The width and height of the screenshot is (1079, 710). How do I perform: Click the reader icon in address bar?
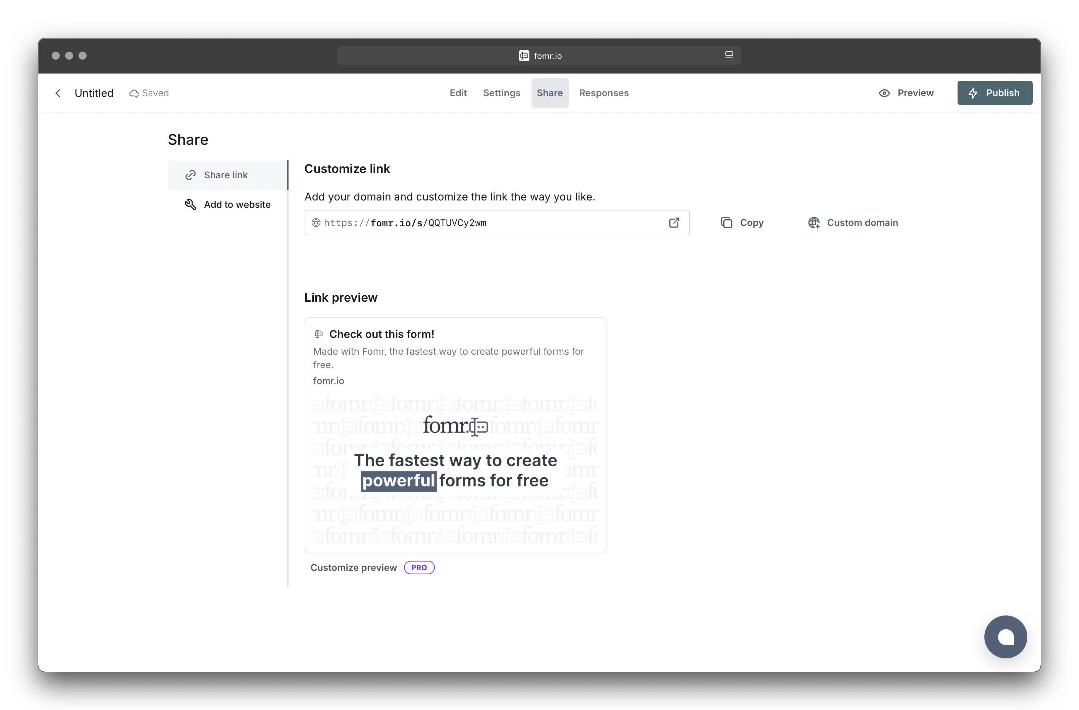click(x=728, y=56)
